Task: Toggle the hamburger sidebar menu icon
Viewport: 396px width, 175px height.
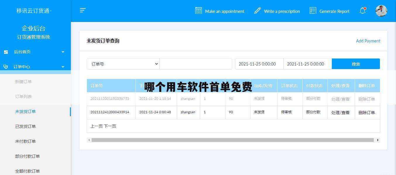Action: [x=83, y=11]
